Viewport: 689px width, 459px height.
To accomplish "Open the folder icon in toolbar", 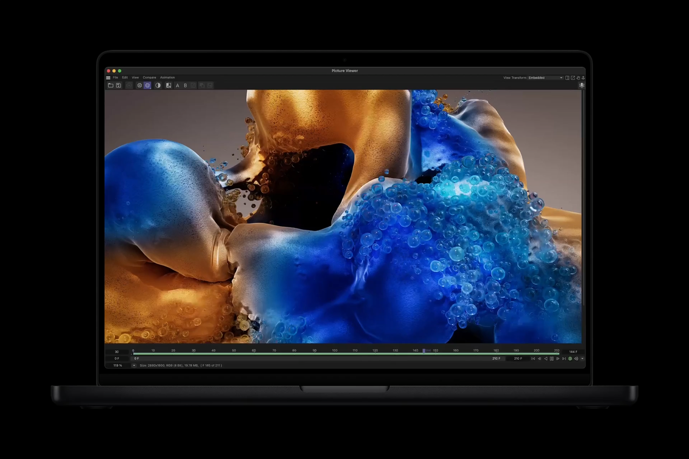I will (x=111, y=86).
